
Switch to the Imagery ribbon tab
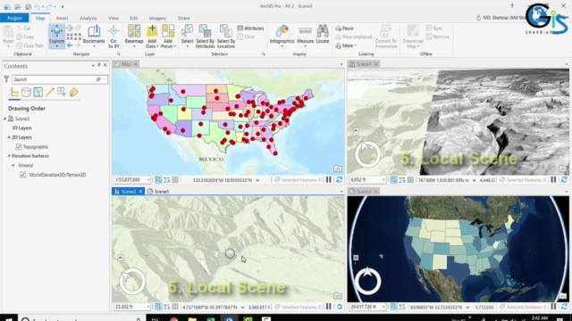157,18
